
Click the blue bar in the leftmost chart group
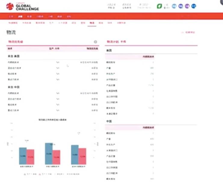point(23,156)
